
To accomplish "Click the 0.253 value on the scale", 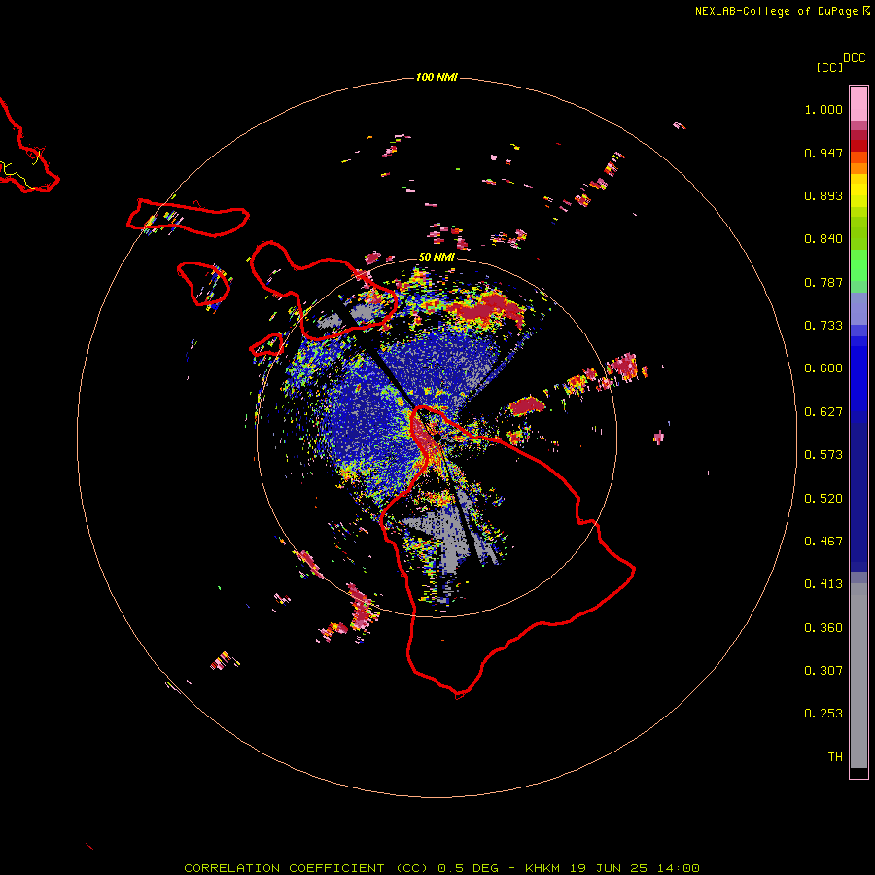I will (x=823, y=714).
